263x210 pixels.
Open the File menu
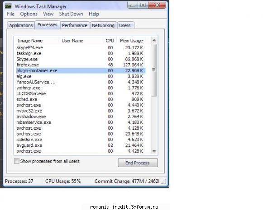11,14
